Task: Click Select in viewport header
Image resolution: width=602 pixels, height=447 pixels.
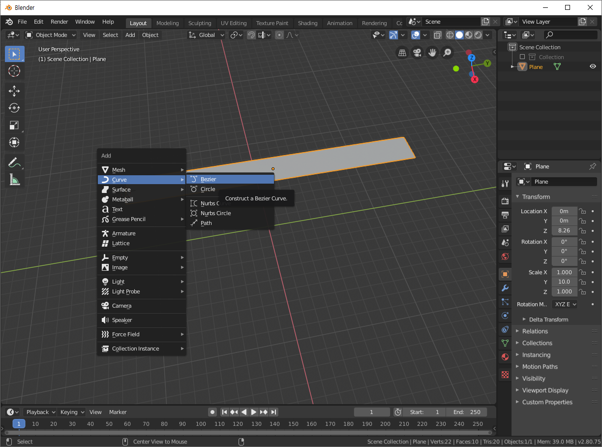Action: click(x=110, y=35)
